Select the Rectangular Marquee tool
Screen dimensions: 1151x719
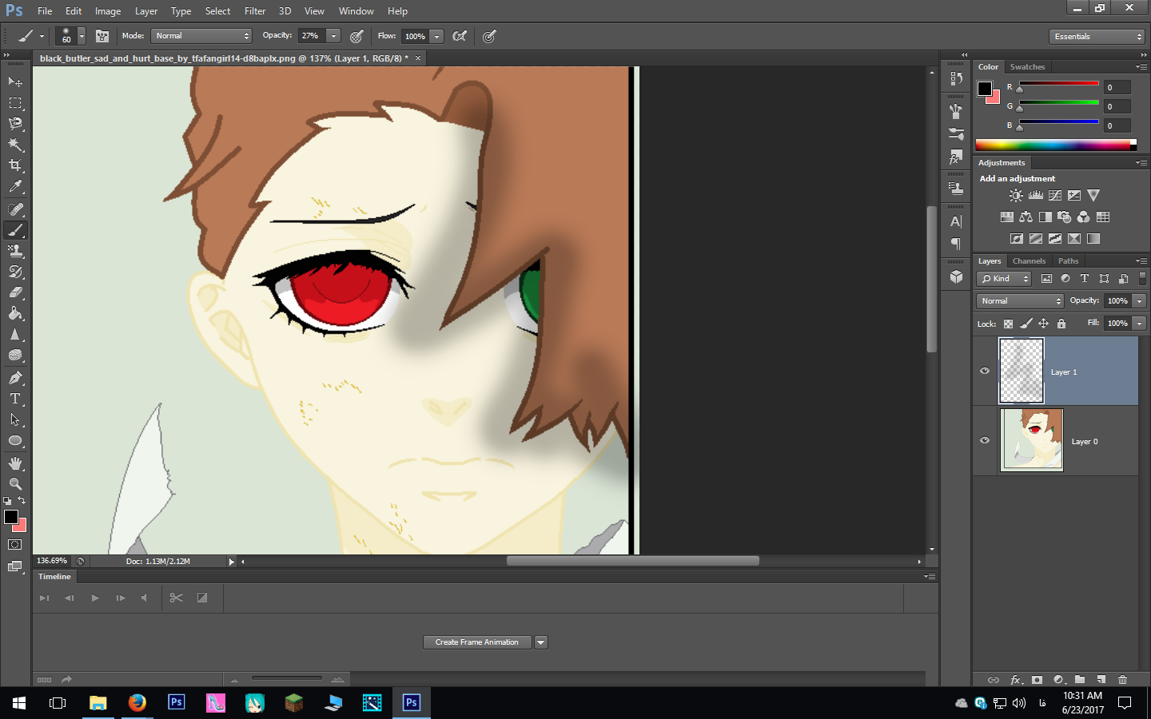coord(15,102)
